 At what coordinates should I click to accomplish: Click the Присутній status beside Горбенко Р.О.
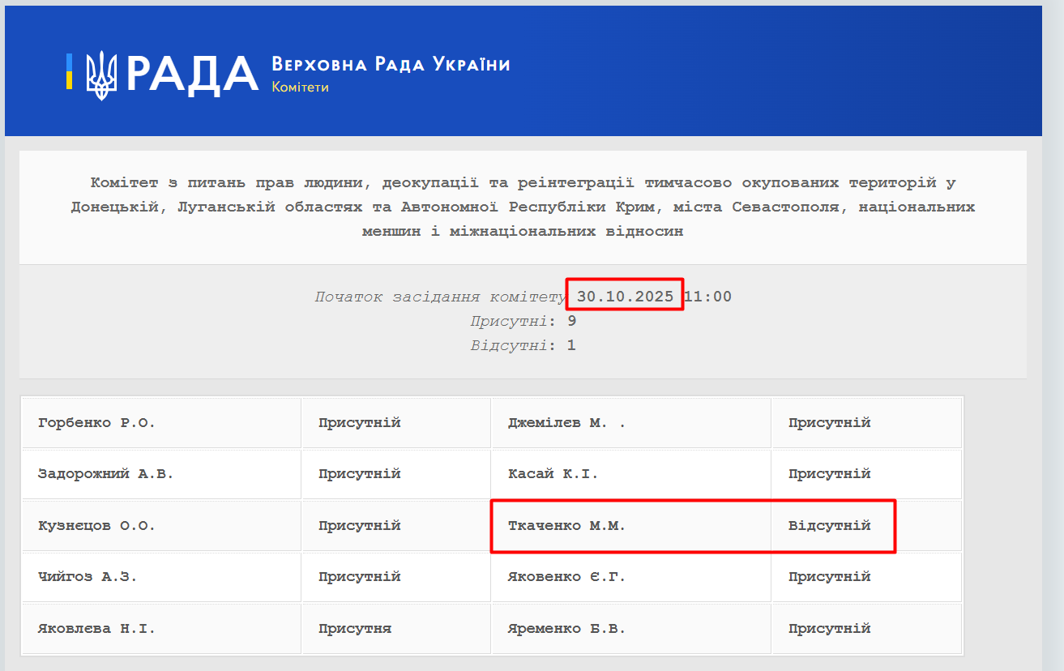[360, 423]
